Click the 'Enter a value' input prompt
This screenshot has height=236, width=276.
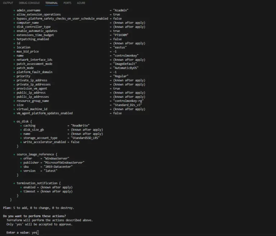23,232
